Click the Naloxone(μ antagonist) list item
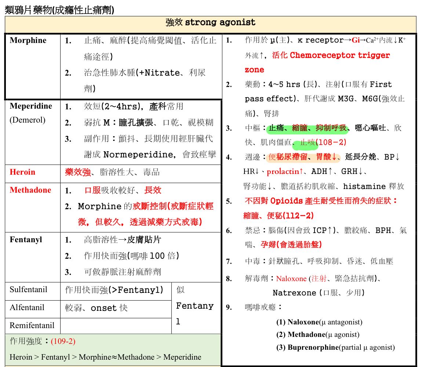The height and width of the screenshot is (367, 425). click(x=319, y=322)
